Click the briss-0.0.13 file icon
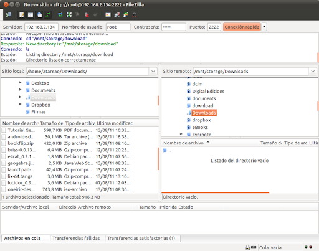This screenshot has width=319, height=251. pos(4,150)
